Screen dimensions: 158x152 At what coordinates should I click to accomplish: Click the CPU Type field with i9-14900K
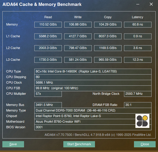point(93,72)
